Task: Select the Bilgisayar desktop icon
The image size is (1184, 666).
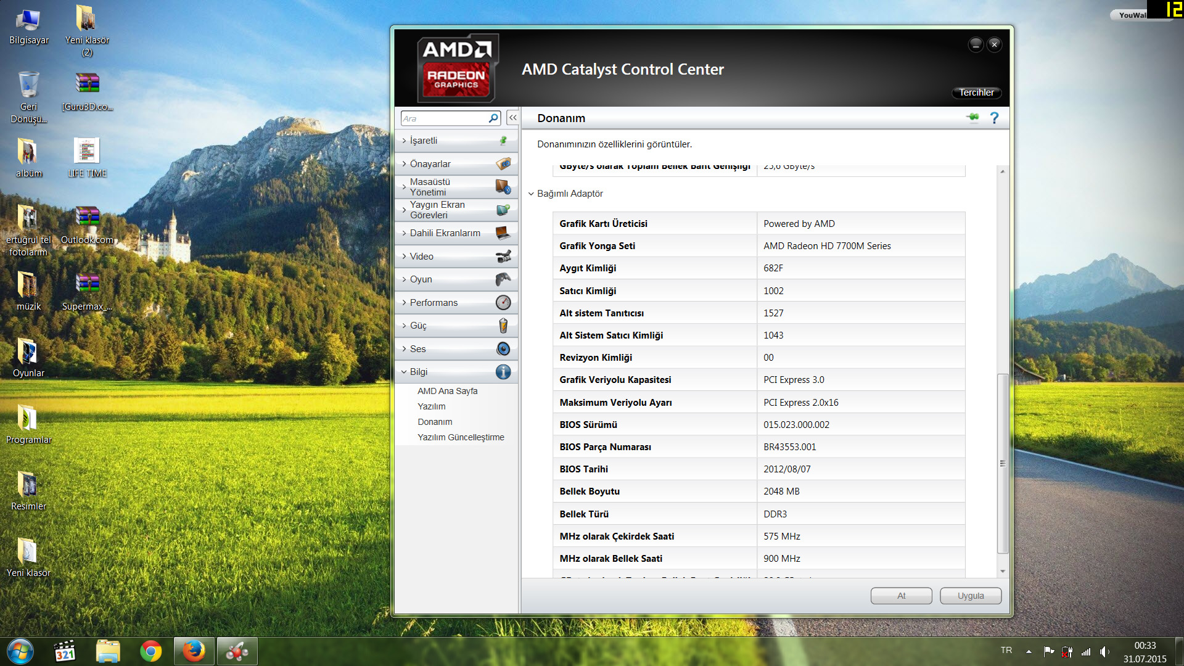Action: 28,28
